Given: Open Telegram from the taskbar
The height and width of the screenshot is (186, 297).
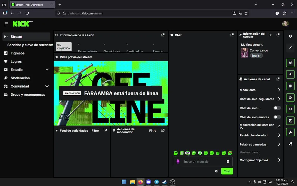Looking at the screenshot, I should tap(156, 182).
